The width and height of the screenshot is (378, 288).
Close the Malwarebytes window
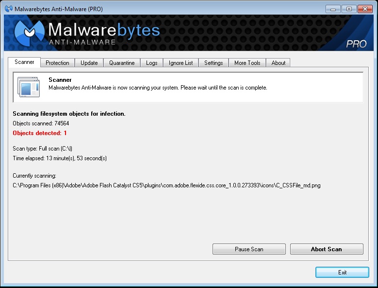coord(363,9)
